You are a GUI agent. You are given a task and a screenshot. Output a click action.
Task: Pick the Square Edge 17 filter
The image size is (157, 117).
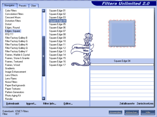click(57, 65)
